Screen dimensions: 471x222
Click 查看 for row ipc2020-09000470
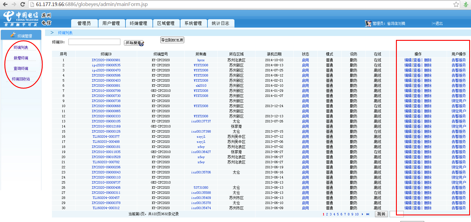(417, 70)
